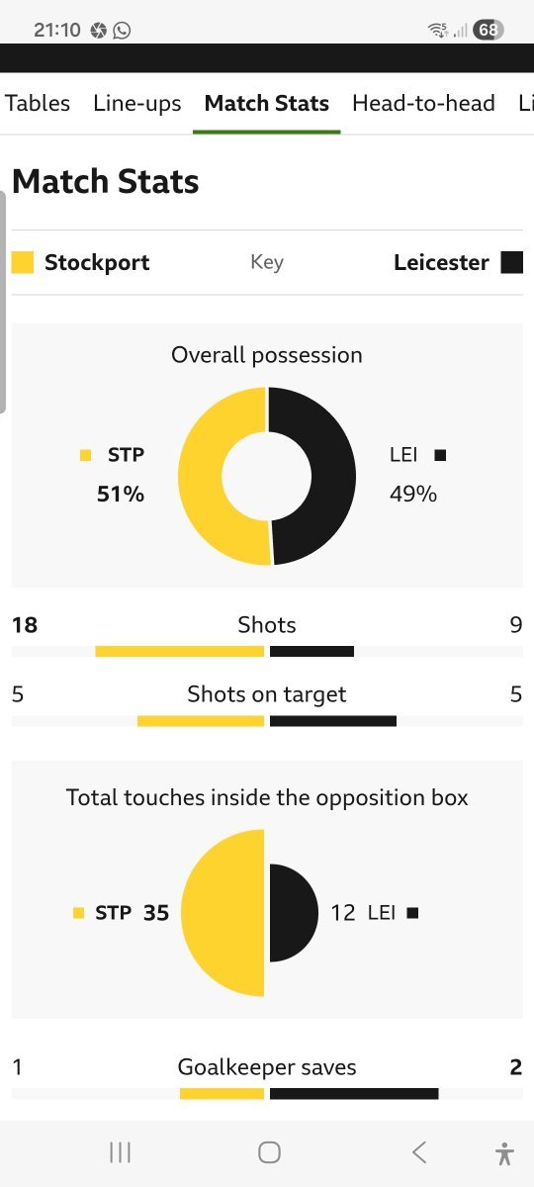Image resolution: width=534 pixels, height=1187 pixels.
Task: Tap the Android recent apps icon
Action: (120, 1152)
